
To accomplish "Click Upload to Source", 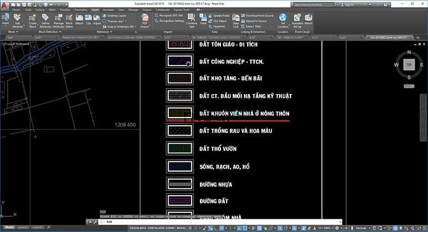I will click(x=254, y=21).
